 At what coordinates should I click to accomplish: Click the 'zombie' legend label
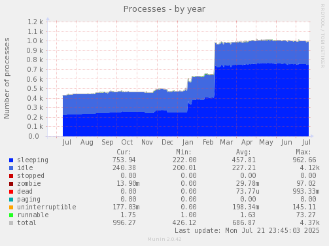(29, 184)
